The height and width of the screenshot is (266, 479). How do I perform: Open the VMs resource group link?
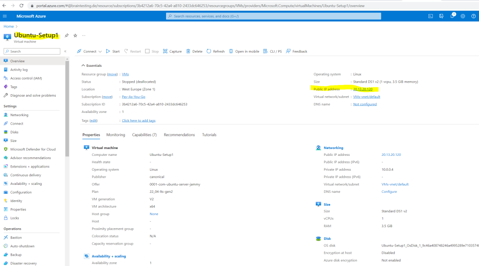[x=125, y=74]
